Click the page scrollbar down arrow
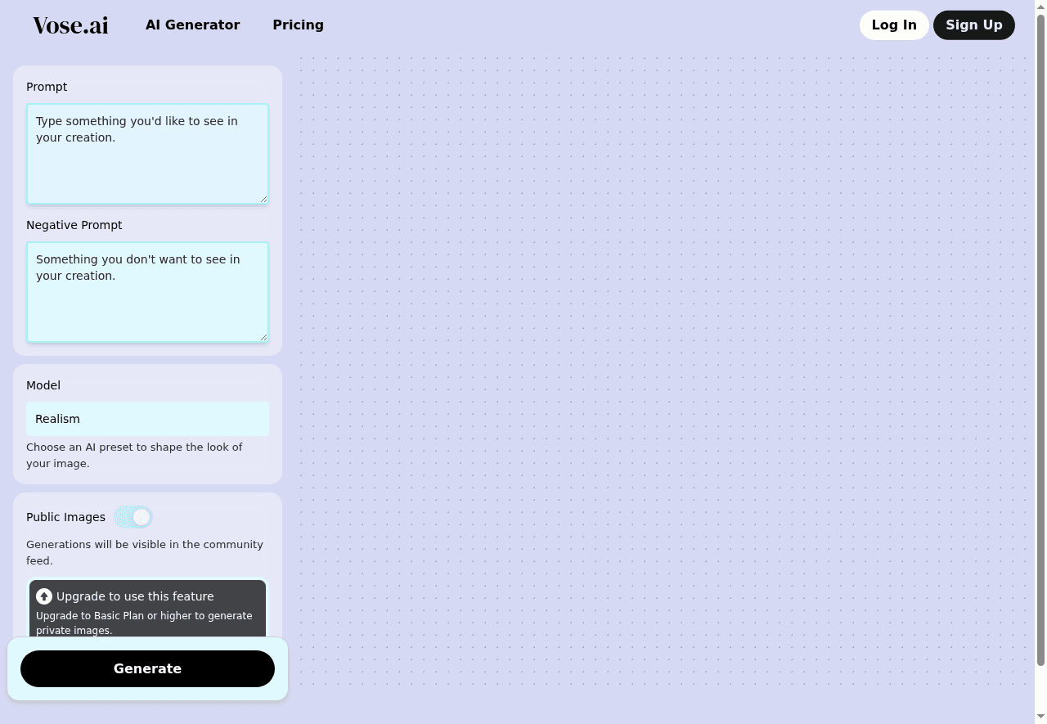Screen dimensions: 1047x724 click(1040, 717)
